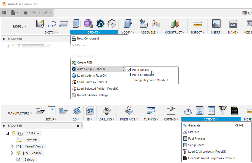Click the RoboDK Auto Setup toolbar icon
The image size is (252, 163).
tap(100, 24)
